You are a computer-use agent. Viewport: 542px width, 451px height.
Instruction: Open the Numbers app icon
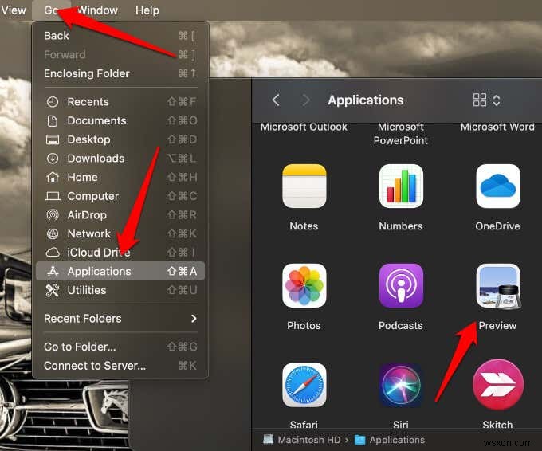click(x=401, y=186)
